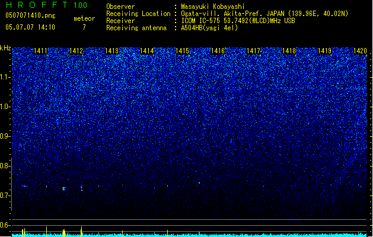Click the HROFFT 1.0.0 title text

pyautogui.click(x=47, y=5)
